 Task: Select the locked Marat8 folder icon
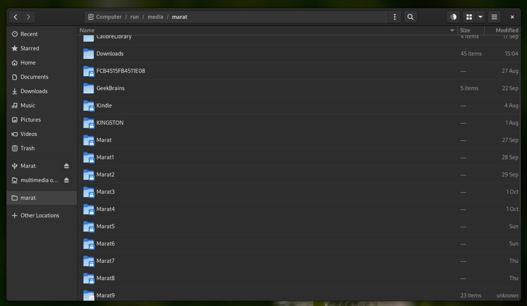pyautogui.click(x=89, y=279)
